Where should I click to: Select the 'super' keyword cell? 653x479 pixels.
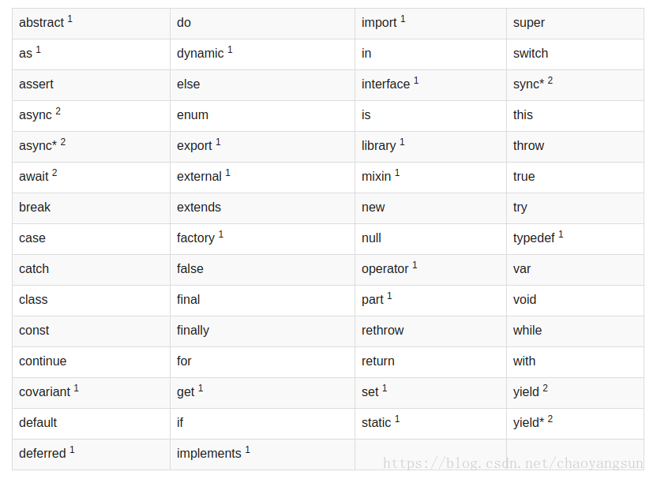tap(575, 24)
